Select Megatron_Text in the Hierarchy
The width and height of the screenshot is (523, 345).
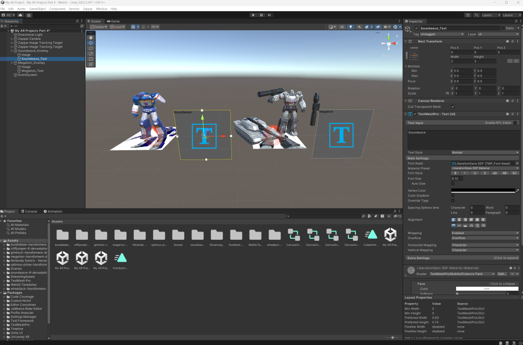32,71
